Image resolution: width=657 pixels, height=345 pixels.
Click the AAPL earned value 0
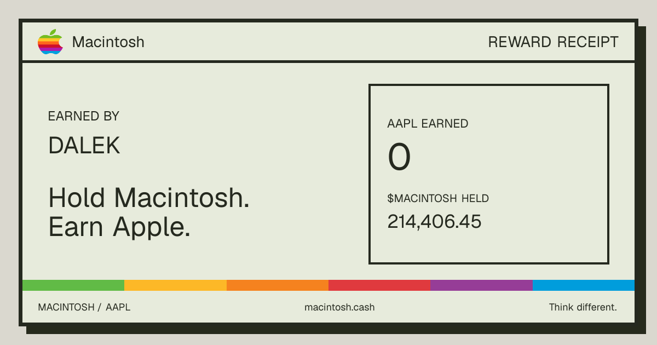399,157
